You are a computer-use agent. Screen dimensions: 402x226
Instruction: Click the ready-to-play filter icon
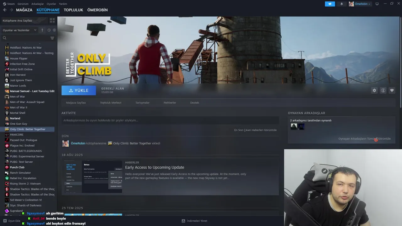[54, 30]
